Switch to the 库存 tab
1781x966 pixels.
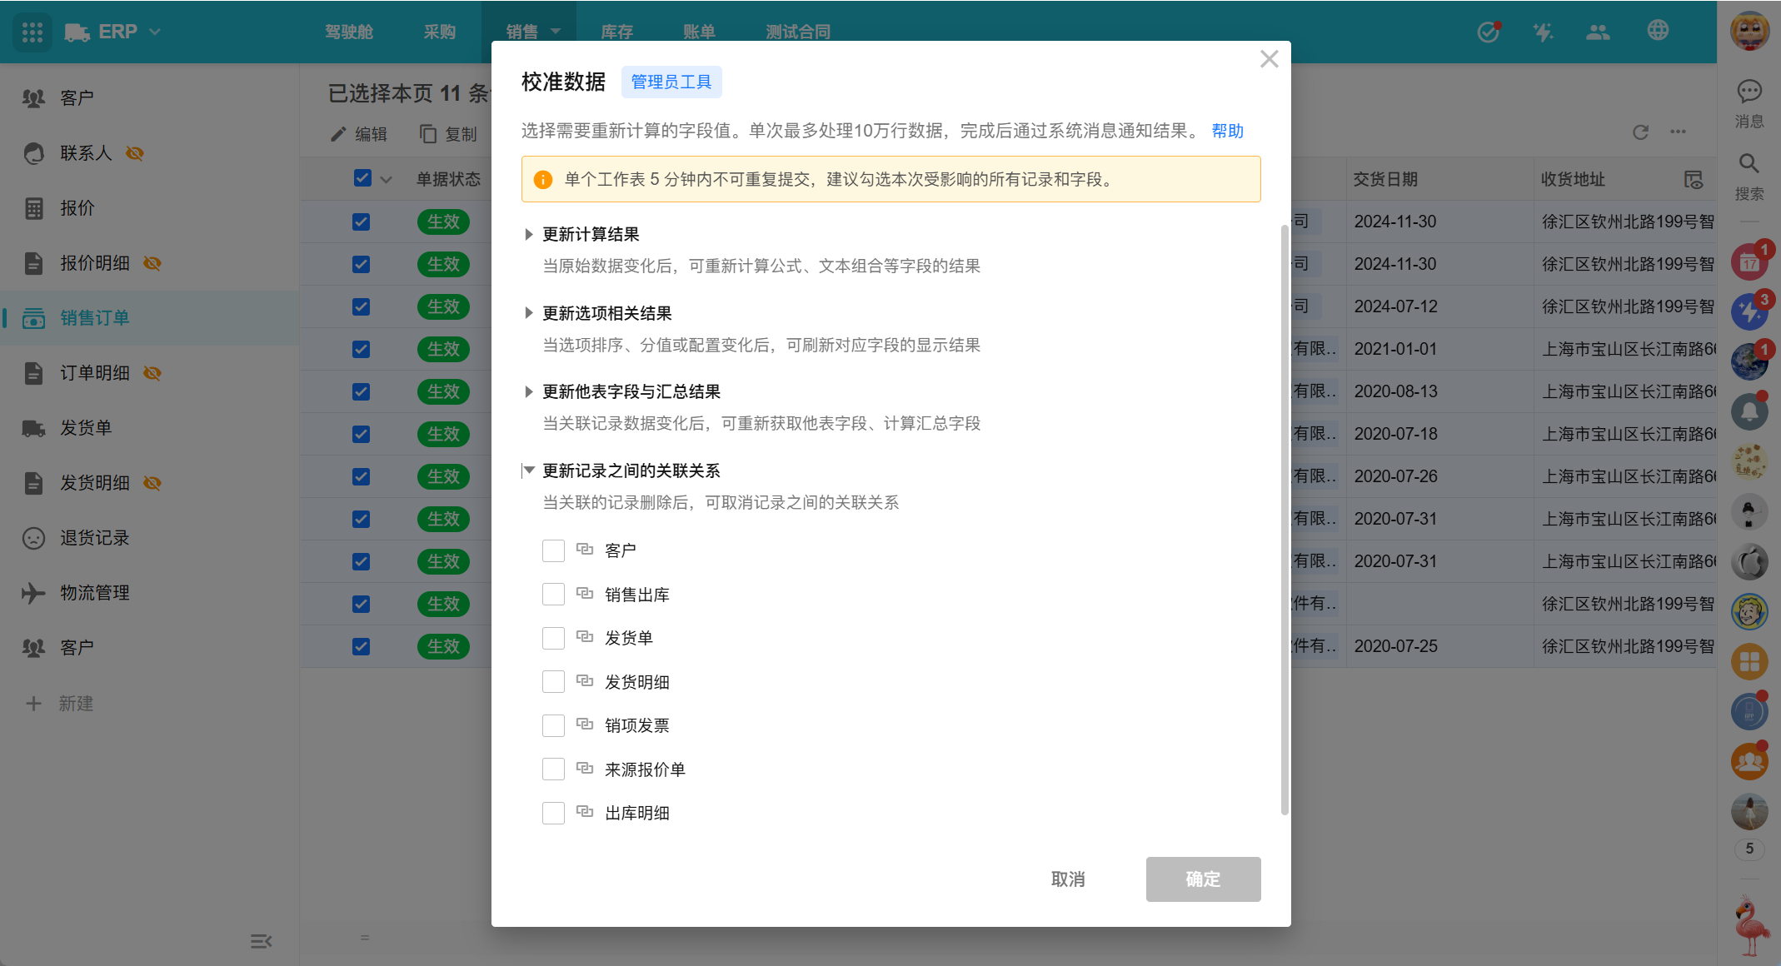(x=617, y=32)
